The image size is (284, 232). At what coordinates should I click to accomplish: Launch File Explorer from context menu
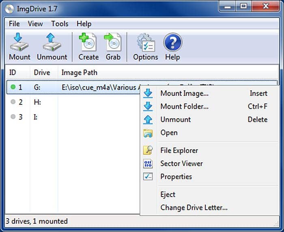pos(210,150)
